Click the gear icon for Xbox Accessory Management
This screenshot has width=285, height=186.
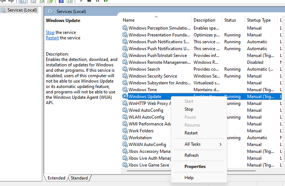125,151
